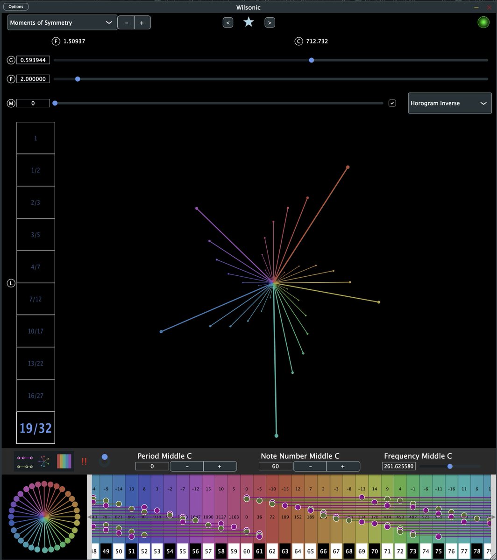497x560 pixels.
Task: Click the circled F label above the sliders
Action: [55, 41]
